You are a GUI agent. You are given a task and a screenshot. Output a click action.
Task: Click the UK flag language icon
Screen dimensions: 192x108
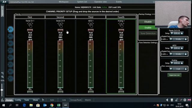pyautogui.click(x=189, y=100)
